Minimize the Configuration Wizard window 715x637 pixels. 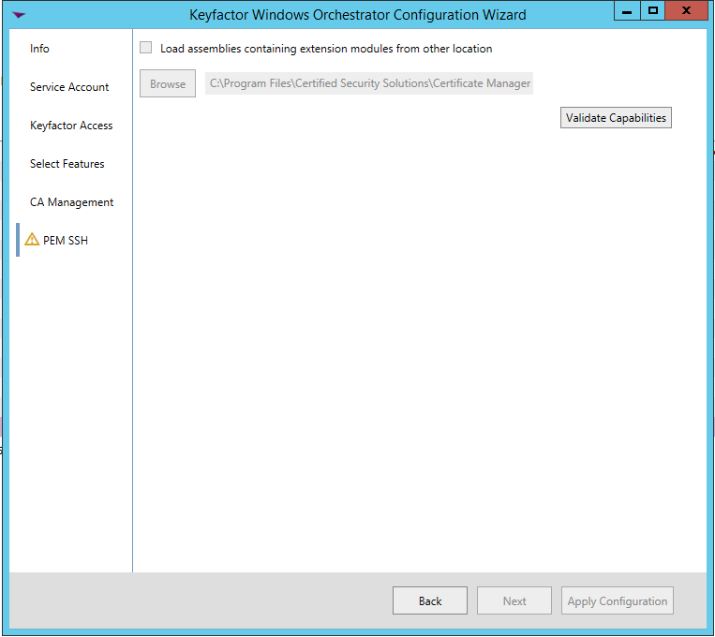(x=627, y=11)
